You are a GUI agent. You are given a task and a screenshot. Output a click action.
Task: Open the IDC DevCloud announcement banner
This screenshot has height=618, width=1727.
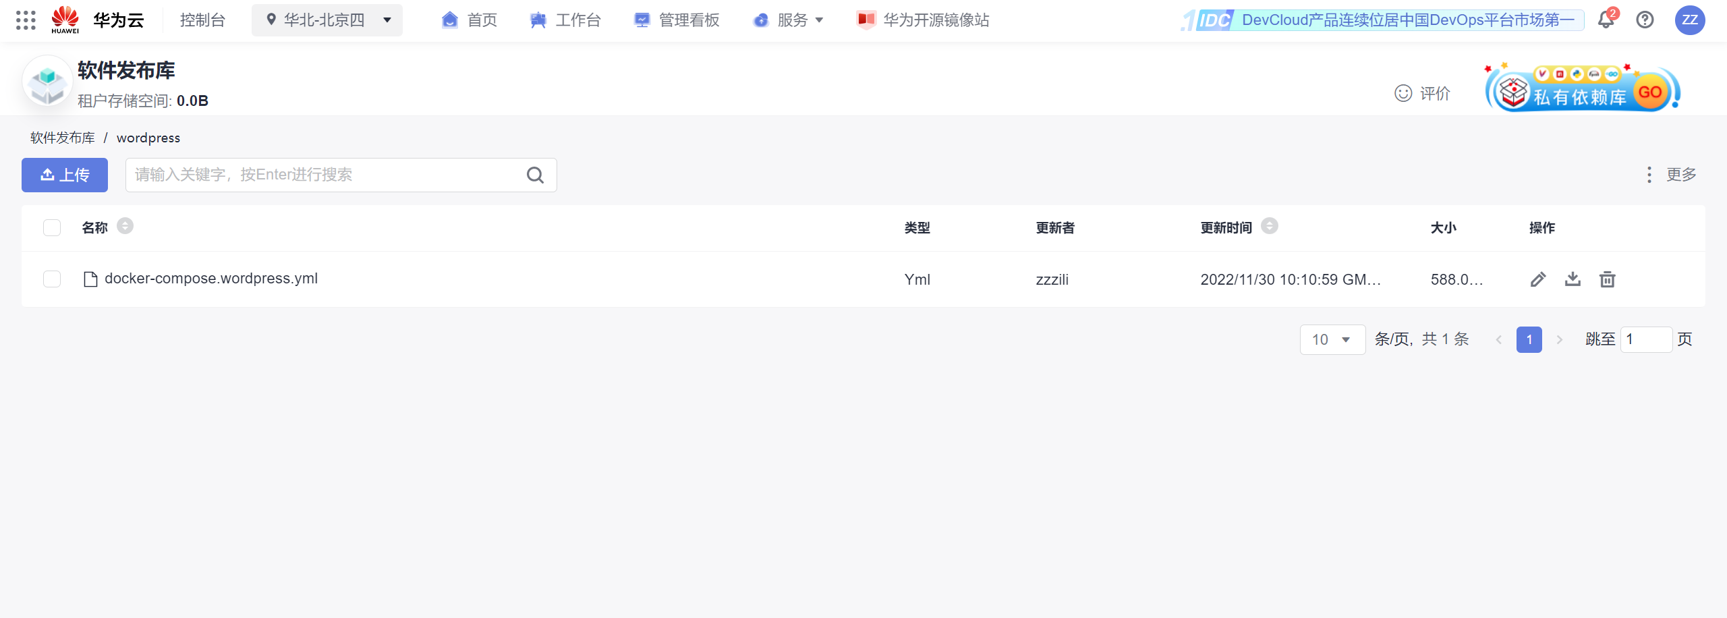point(1382,20)
